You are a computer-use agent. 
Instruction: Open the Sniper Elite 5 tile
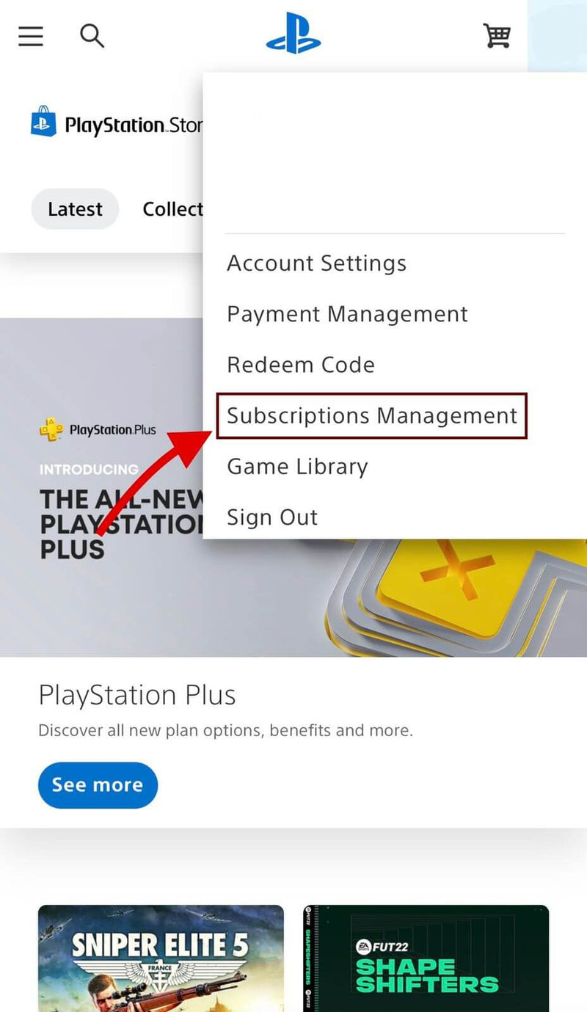point(161,958)
